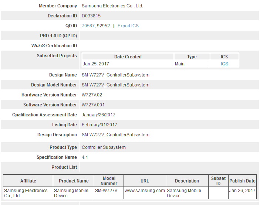Viewport: 260px width, 205px height.
Task: Open QD ID 70587 link
Action: [88, 25]
